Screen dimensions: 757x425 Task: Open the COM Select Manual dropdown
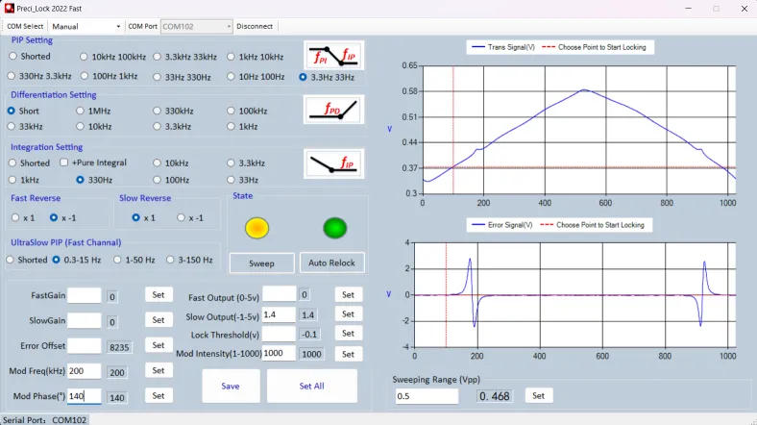coord(85,26)
